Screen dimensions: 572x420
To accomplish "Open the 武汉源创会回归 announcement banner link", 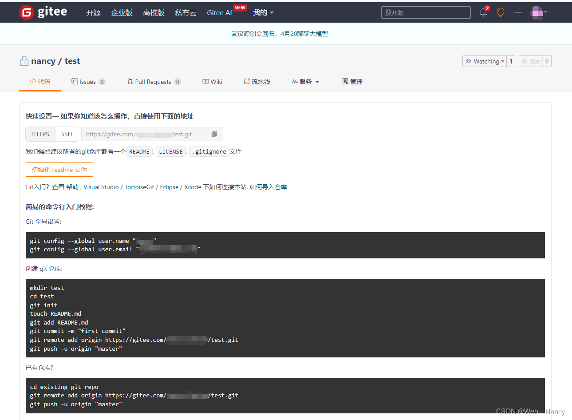I will pos(280,34).
